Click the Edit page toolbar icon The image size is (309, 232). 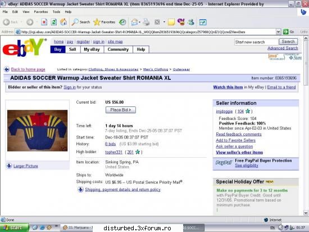[157, 22]
